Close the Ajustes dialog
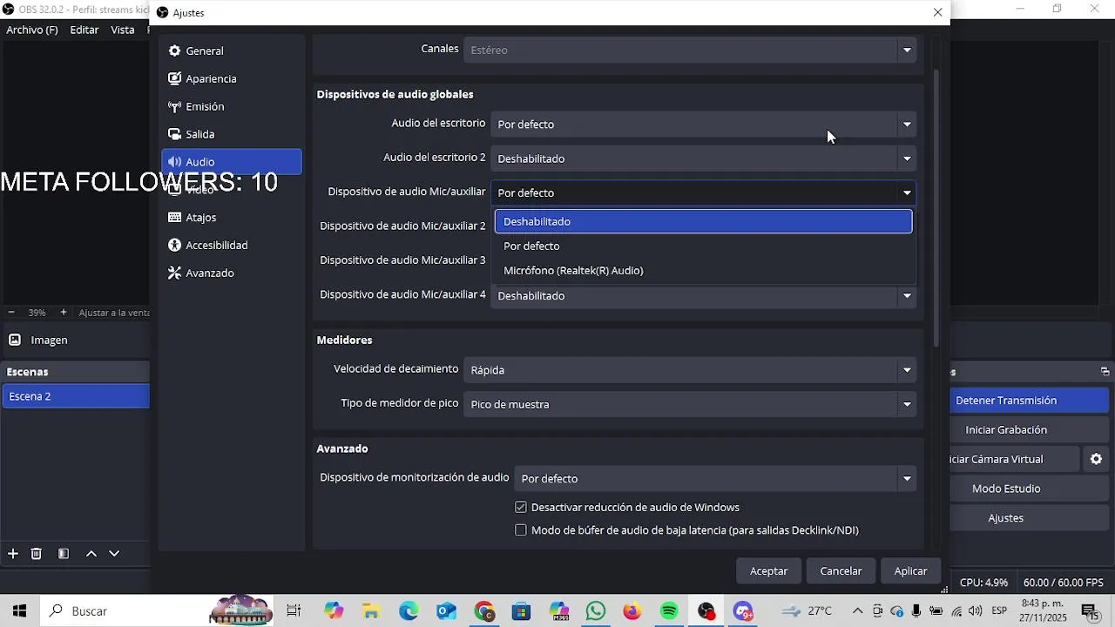The height and width of the screenshot is (627, 1115). pyautogui.click(x=937, y=12)
